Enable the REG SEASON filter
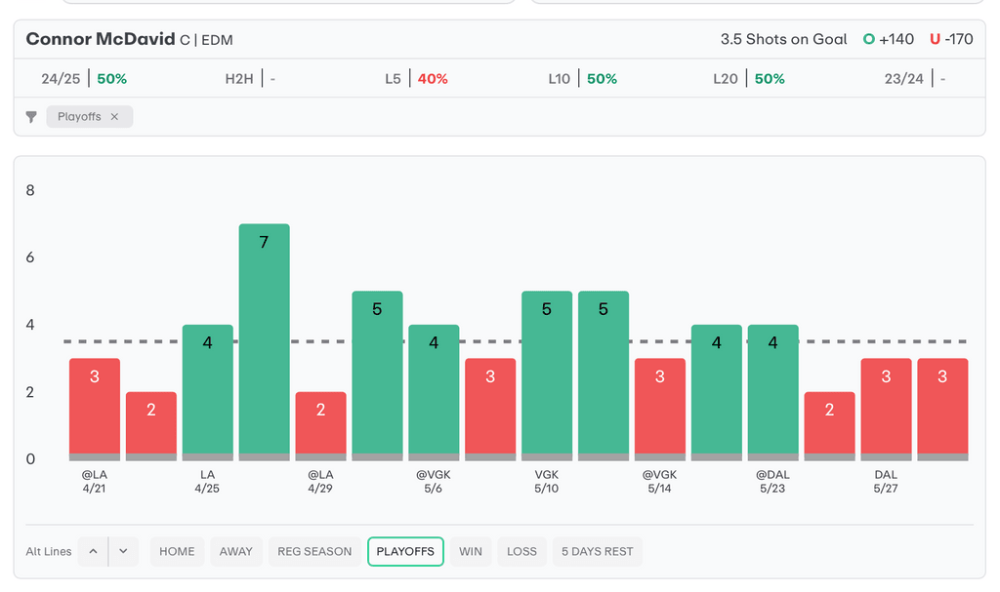 314,551
